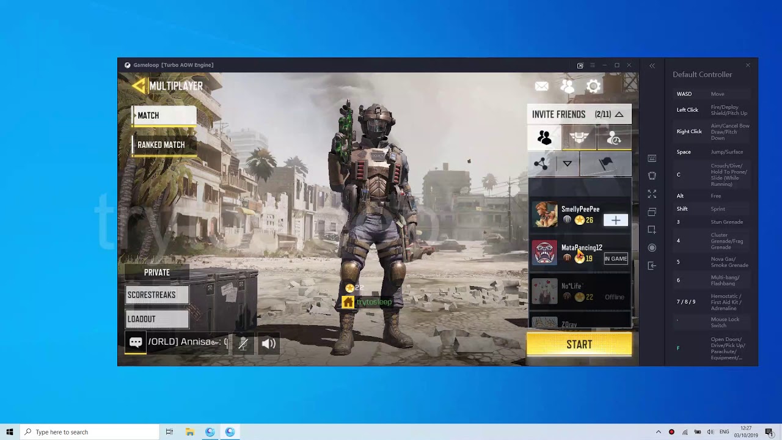782x440 pixels.
Task: Click the exit arrow sidebar icon
Action: pos(652,265)
